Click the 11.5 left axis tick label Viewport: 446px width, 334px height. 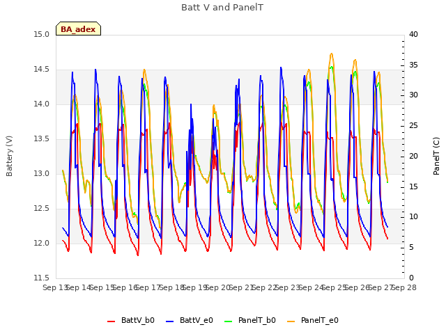click(42, 278)
